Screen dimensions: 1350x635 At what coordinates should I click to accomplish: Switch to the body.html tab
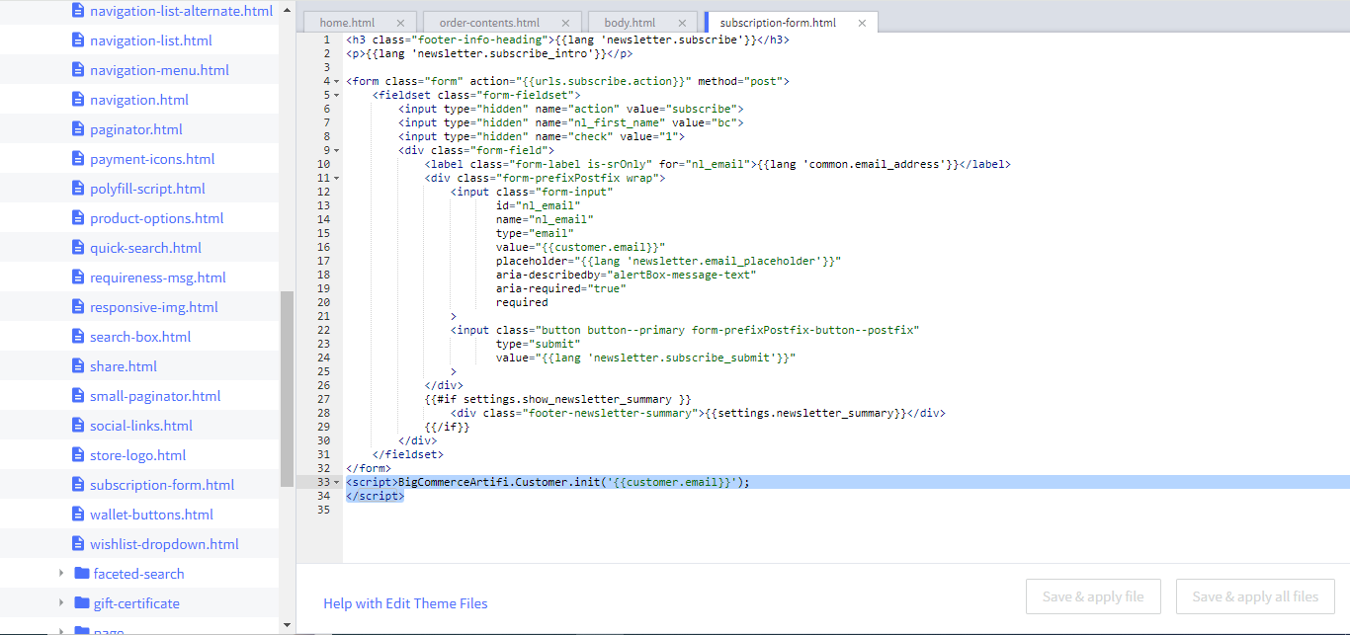[x=630, y=23]
